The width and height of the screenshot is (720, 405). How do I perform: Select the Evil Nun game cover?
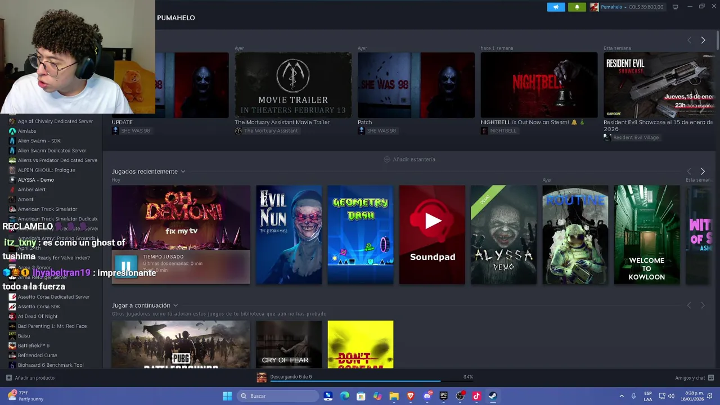click(289, 235)
